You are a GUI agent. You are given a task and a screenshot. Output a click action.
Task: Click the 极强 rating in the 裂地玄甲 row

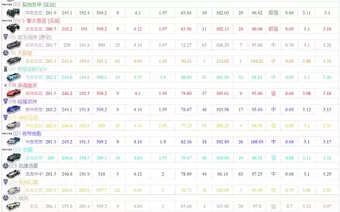(273, 13)
